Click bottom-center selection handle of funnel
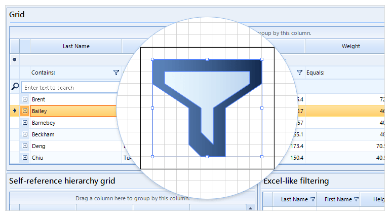The image size is (390, 216). [x=207, y=157]
